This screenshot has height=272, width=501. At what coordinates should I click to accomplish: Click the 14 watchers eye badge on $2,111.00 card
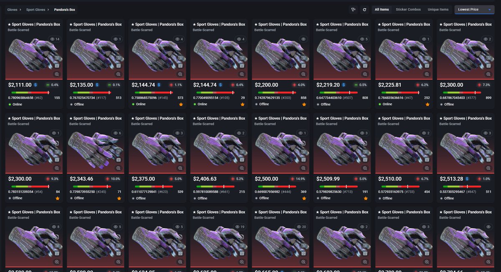[x=55, y=39]
